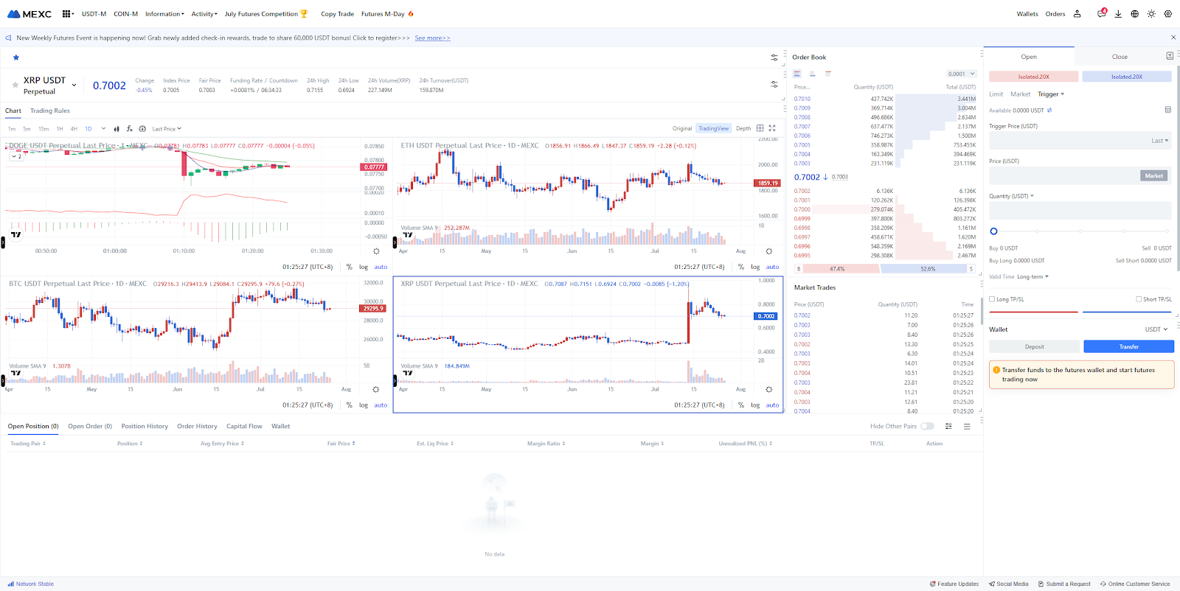The image size is (1180, 591).
Task: Click the transfer arrows icon beside Available
Action: pyautogui.click(x=1049, y=111)
